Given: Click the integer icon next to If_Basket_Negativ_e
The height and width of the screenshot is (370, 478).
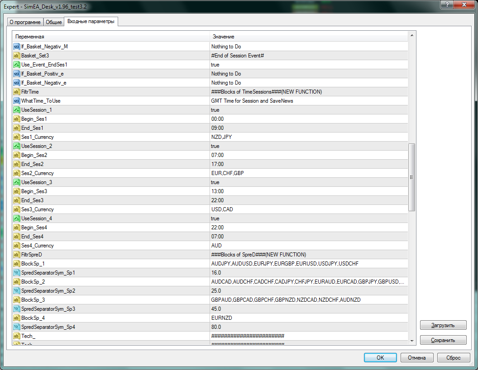Looking at the screenshot, I should click(16, 83).
